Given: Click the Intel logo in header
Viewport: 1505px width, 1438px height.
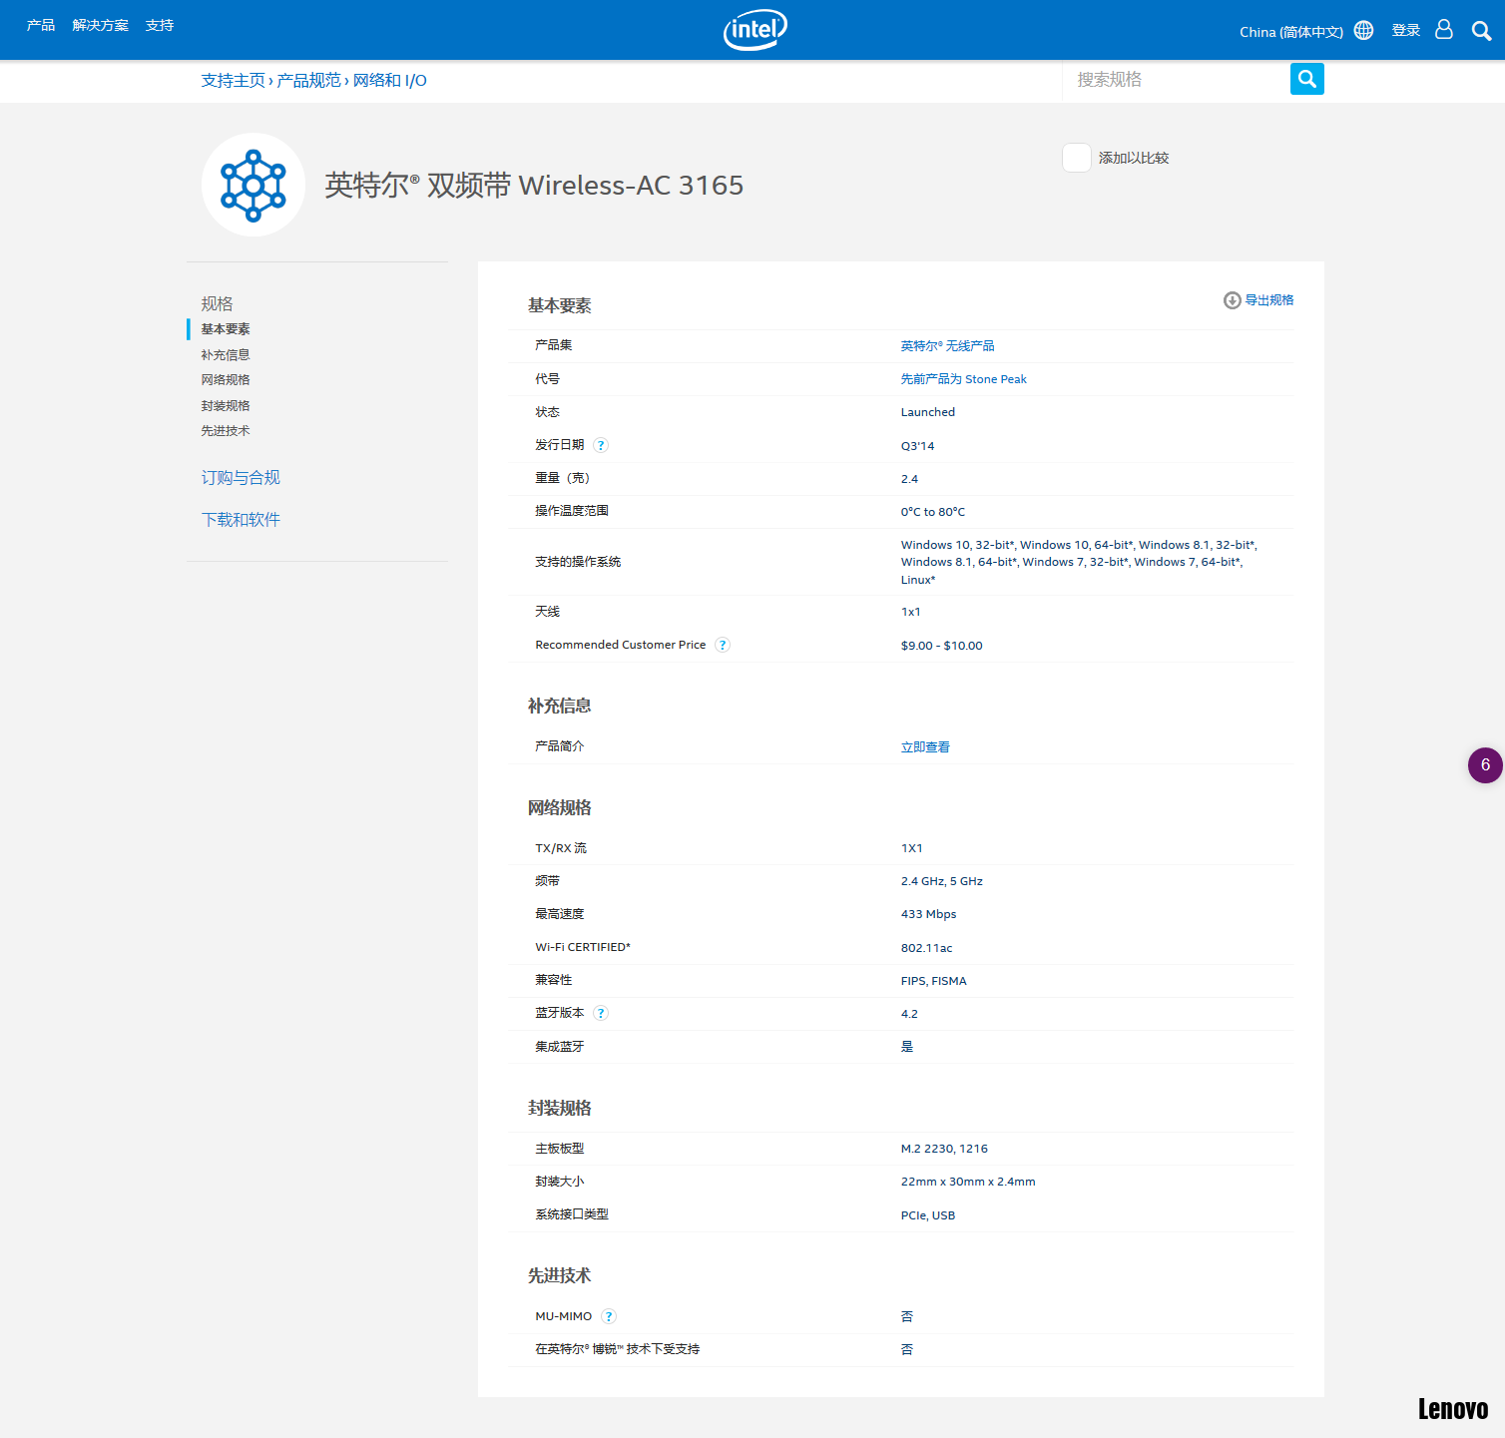Looking at the screenshot, I should click(754, 30).
